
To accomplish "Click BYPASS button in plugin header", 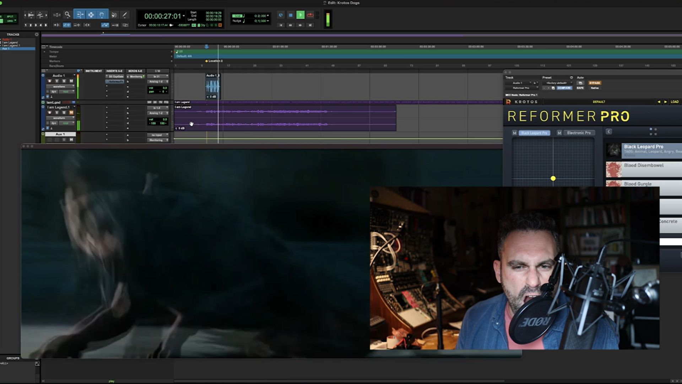I will point(595,83).
